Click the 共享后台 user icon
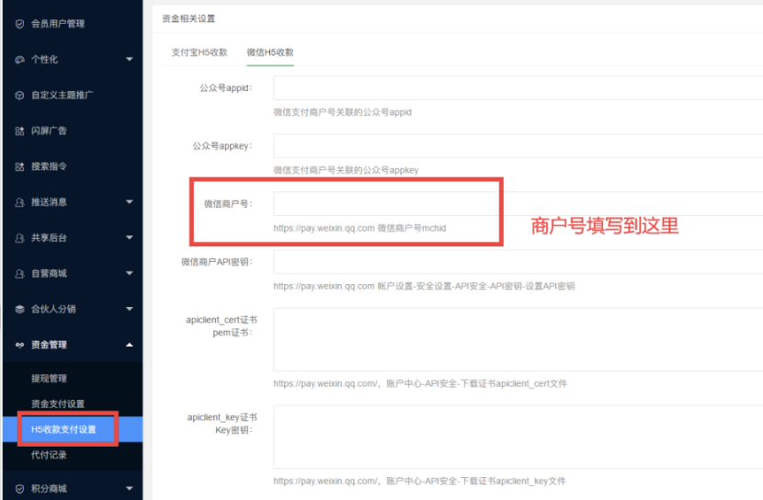The height and width of the screenshot is (500, 763). pyautogui.click(x=19, y=238)
